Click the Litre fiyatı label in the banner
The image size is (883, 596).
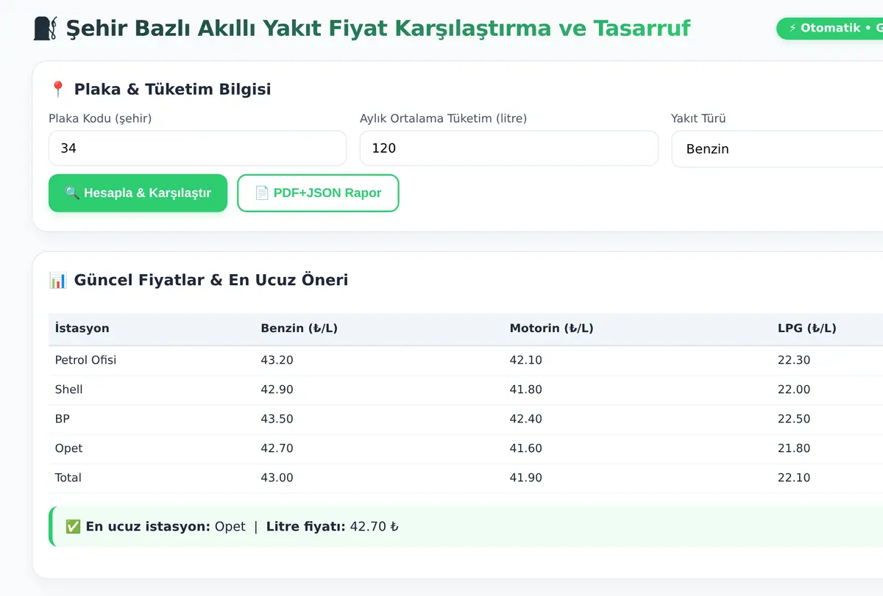click(x=305, y=526)
